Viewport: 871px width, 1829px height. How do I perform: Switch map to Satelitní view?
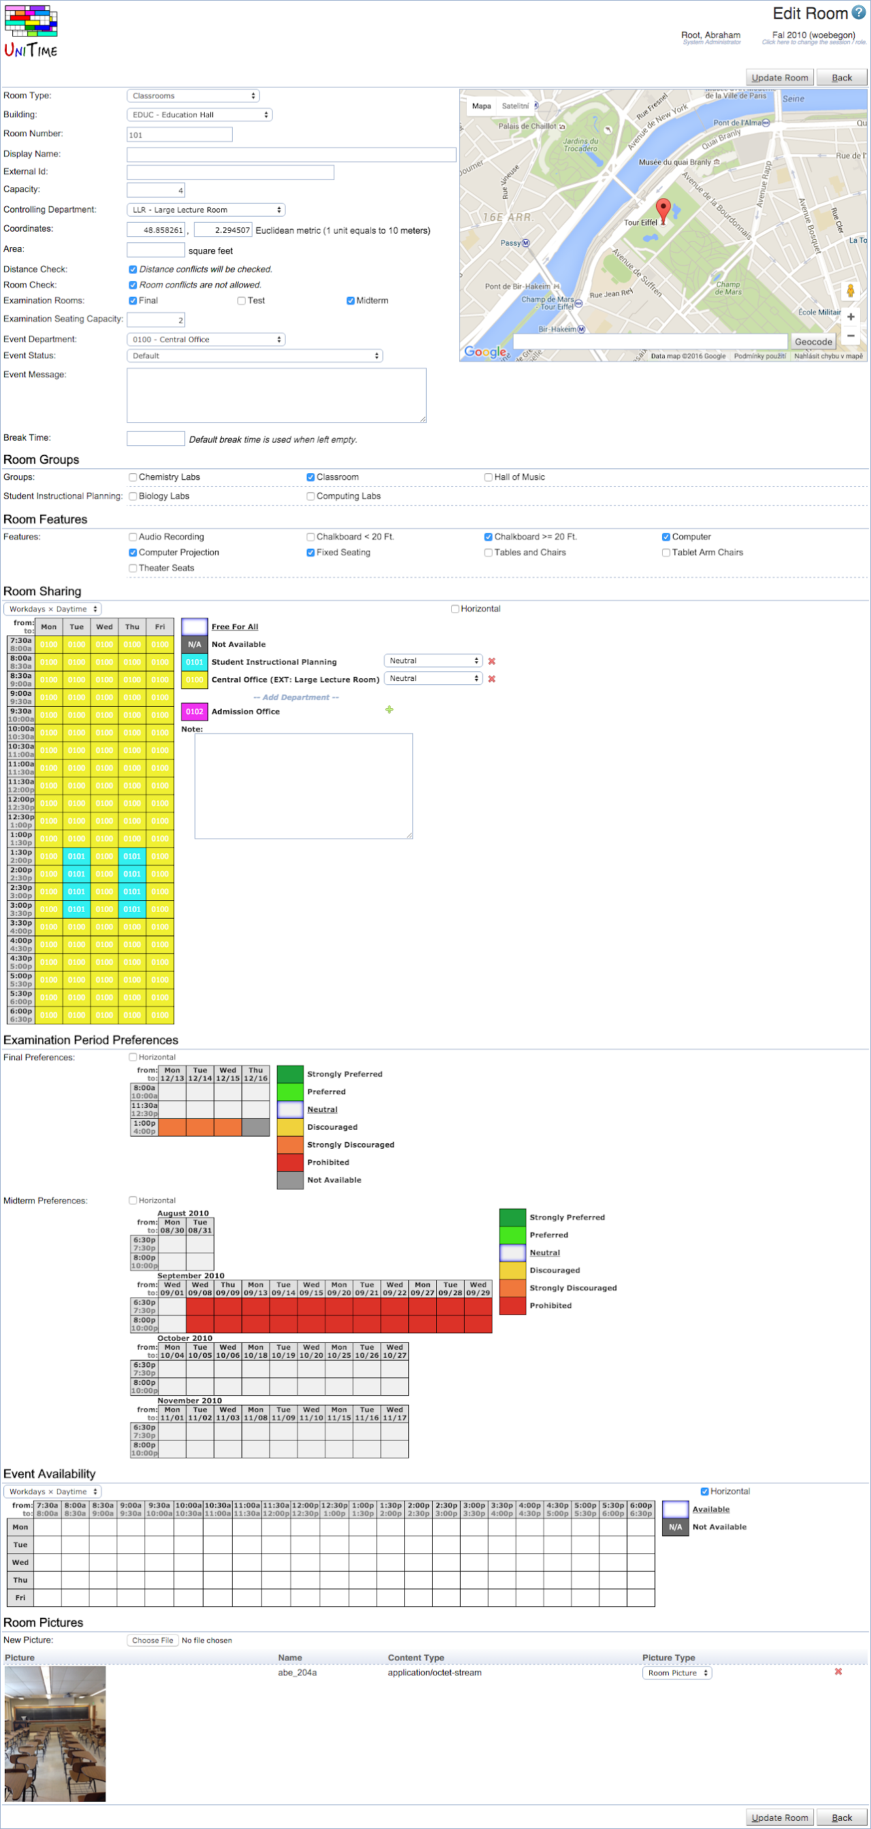coord(515,106)
